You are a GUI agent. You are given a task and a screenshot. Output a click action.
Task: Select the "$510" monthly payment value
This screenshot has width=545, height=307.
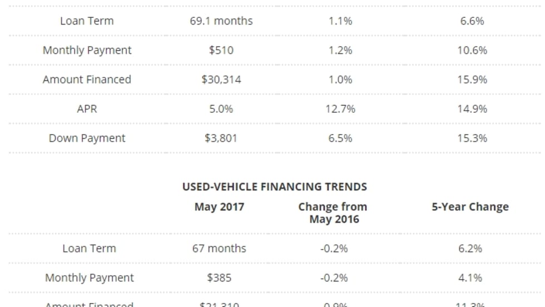[221, 50]
